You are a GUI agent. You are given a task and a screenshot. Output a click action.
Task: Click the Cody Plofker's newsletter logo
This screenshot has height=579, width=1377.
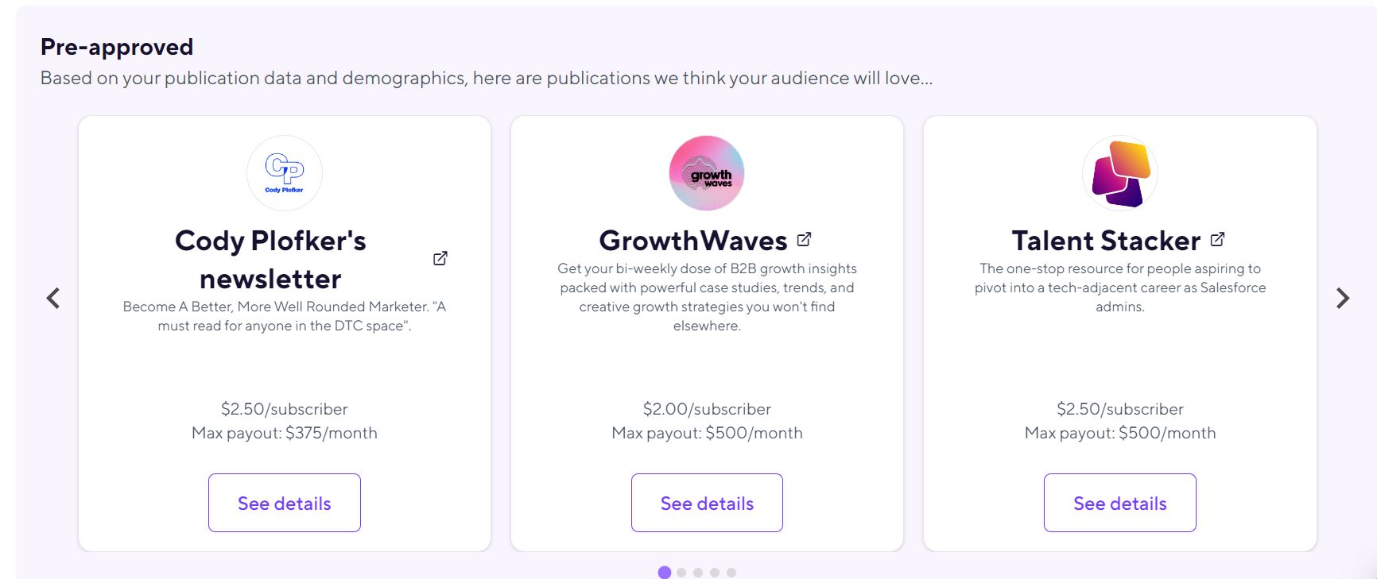click(x=284, y=172)
